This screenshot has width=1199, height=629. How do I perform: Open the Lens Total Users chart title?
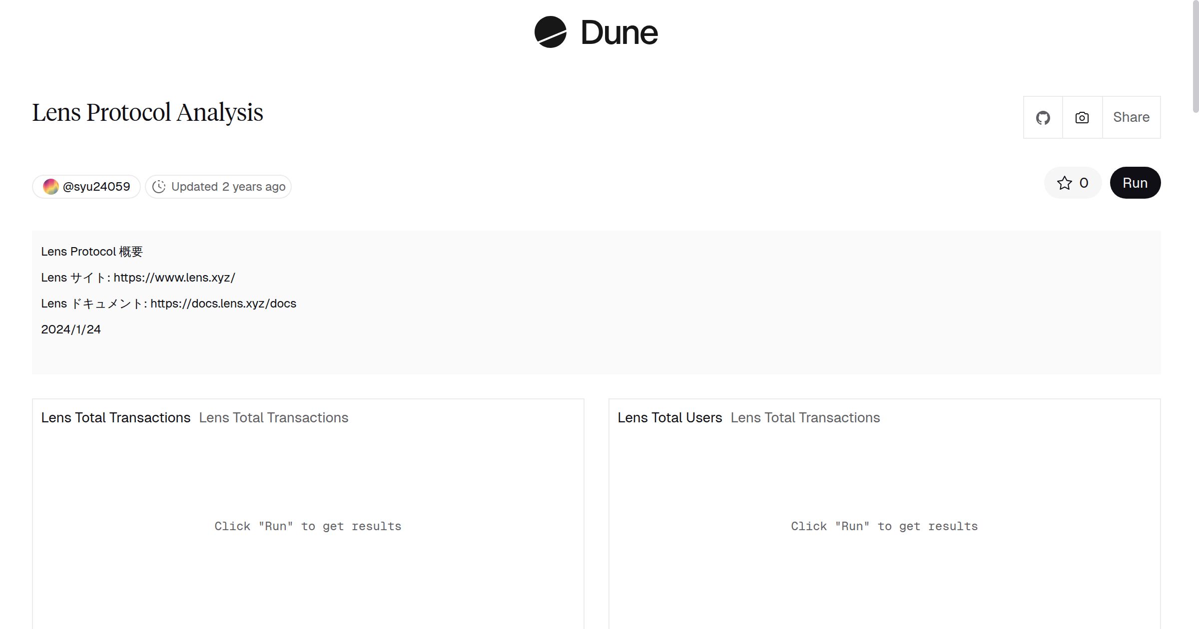point(669,417)
